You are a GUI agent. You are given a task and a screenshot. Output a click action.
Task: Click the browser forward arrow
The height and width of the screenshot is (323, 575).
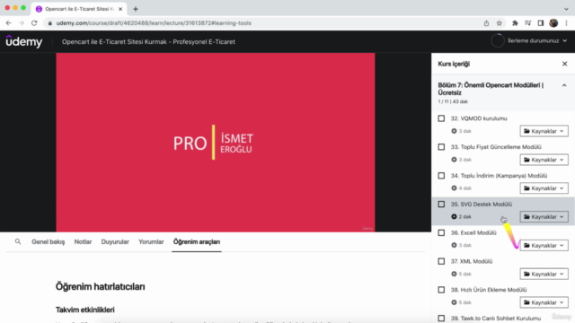[x=22, y=23]
